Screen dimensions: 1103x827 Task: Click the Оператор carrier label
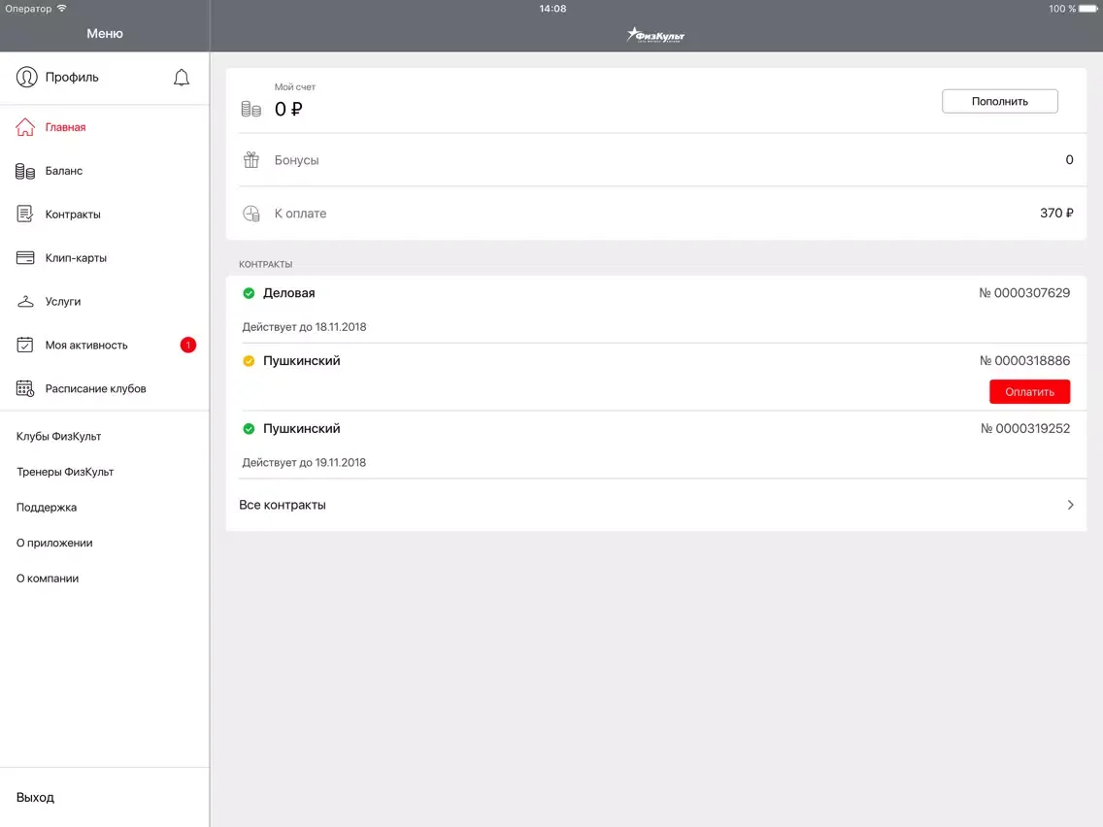(28, 9)
